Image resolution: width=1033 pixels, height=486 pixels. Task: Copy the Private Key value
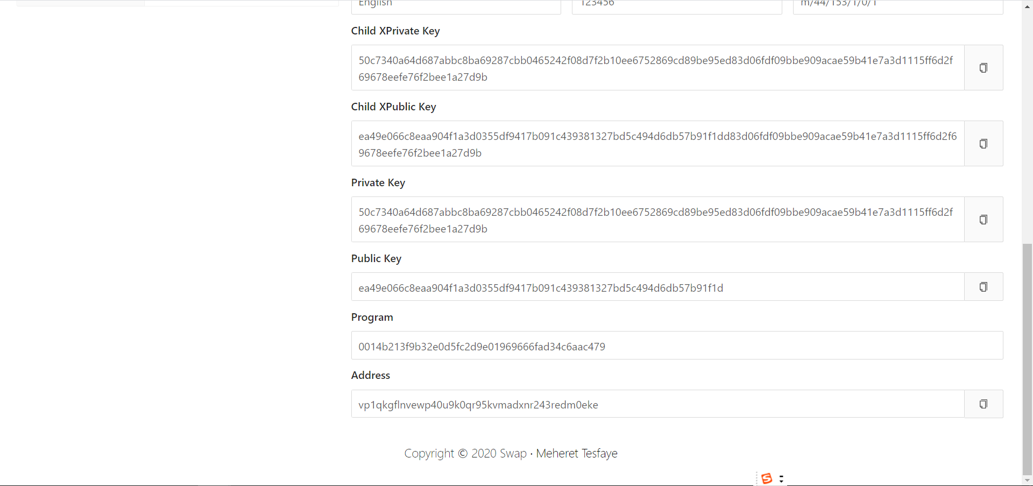[984, 220]
